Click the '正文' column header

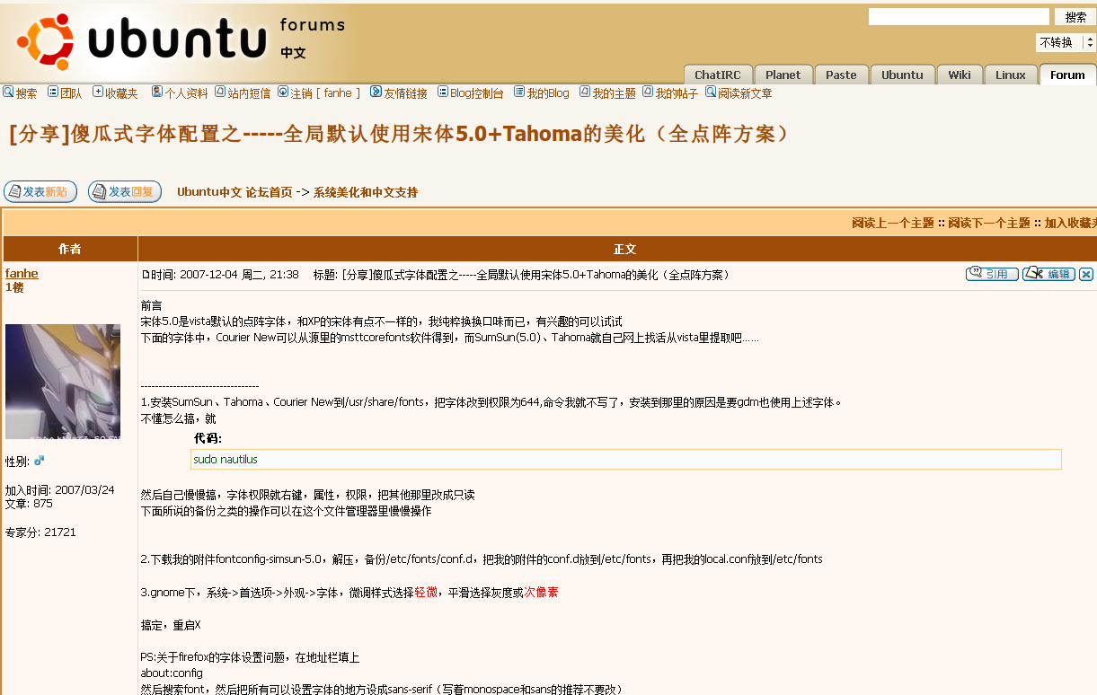624,249
